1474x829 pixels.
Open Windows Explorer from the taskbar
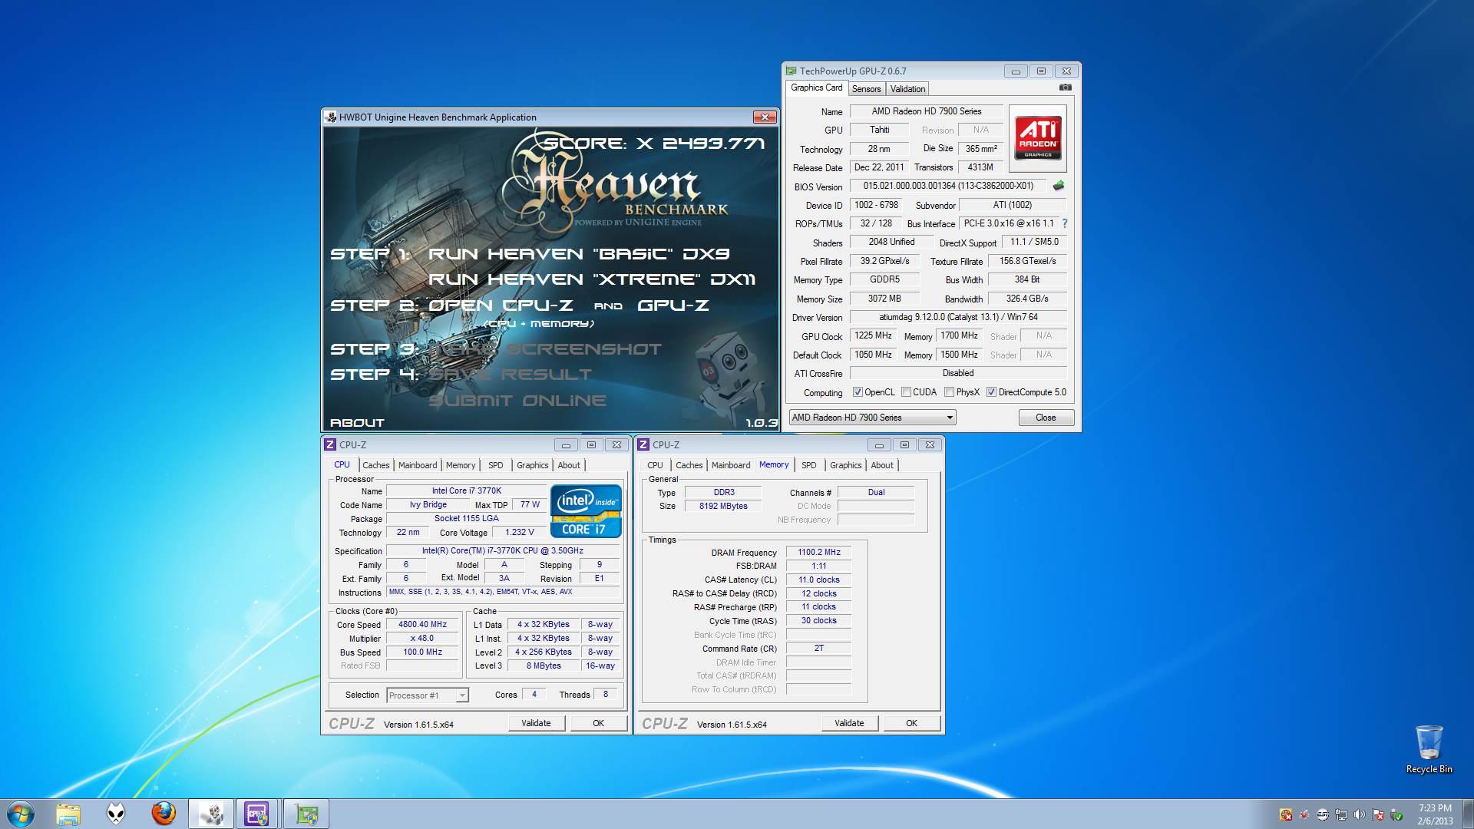pos(68,814)
